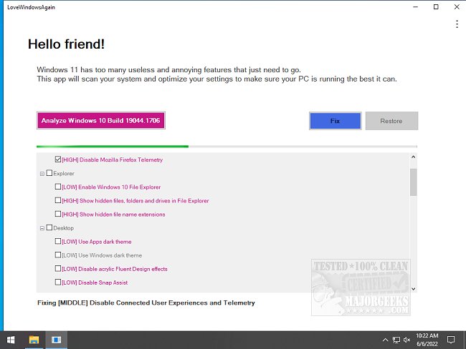Viewport: 466px width, 349px height.
Task: Open the three-dot options menu
Action: tap(457, 24)
